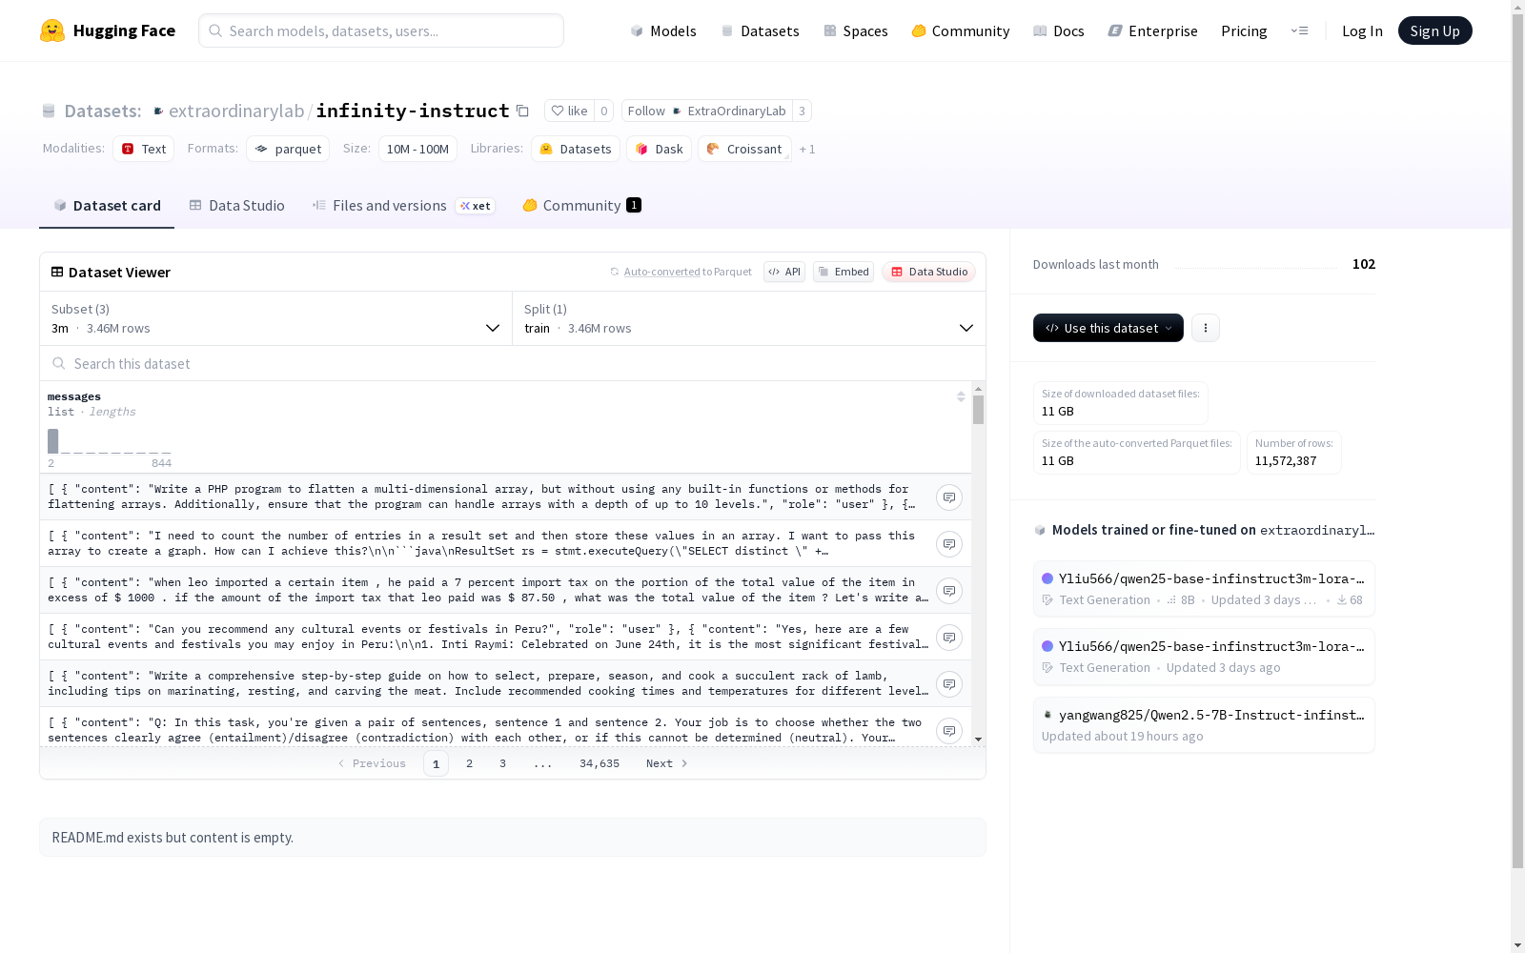The height and width of the screenshot is (953, 1525).
Task: Open Data Studio button in viewer header
Action: coord(929,272)
